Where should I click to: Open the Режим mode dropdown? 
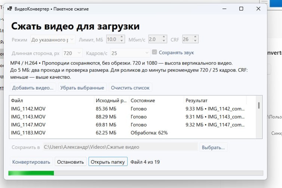[x=52, y=39]
